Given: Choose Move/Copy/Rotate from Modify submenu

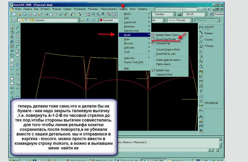Looking at the screenshot, I should point(166,39).
